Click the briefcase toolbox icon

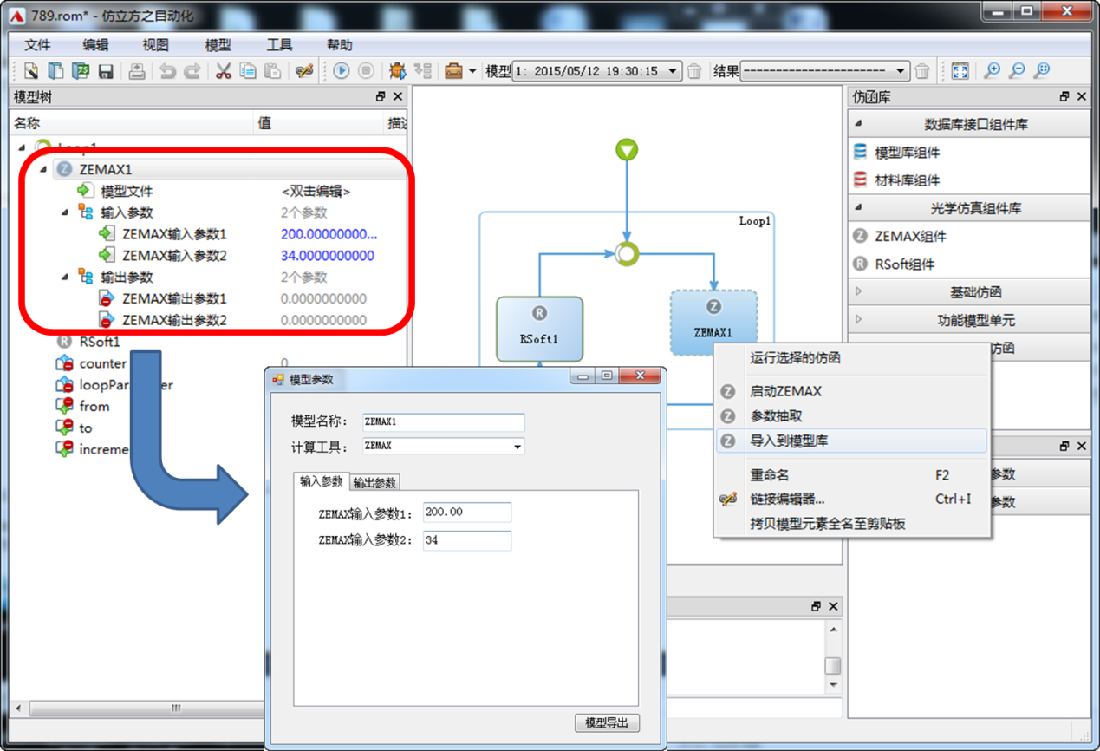pyautogui.click(x=453, y=71)
